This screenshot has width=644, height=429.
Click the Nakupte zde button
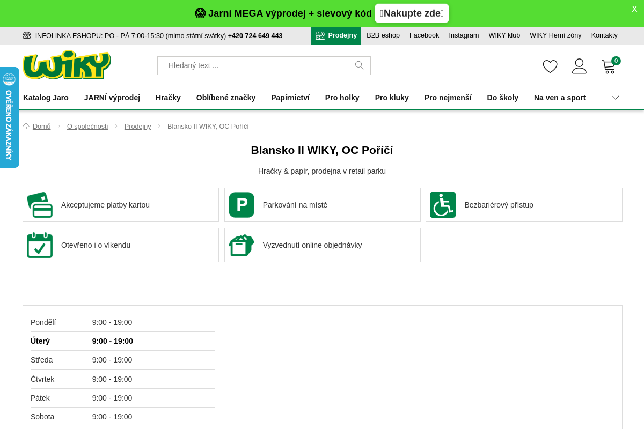coord(412,13)
